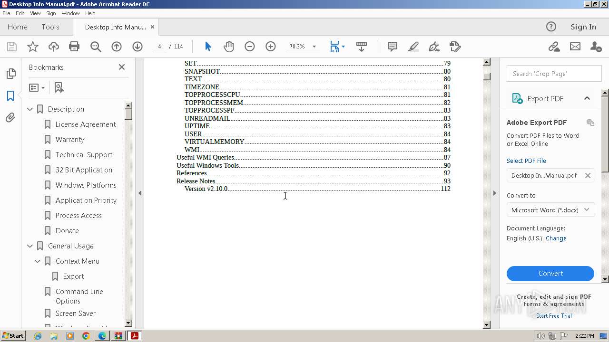
Task: Open the page thumbnails panel
Action: (x=10, y=74)
